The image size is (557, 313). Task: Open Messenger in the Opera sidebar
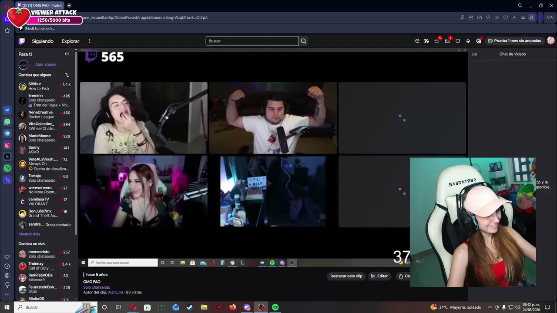(x=7, y=110)
